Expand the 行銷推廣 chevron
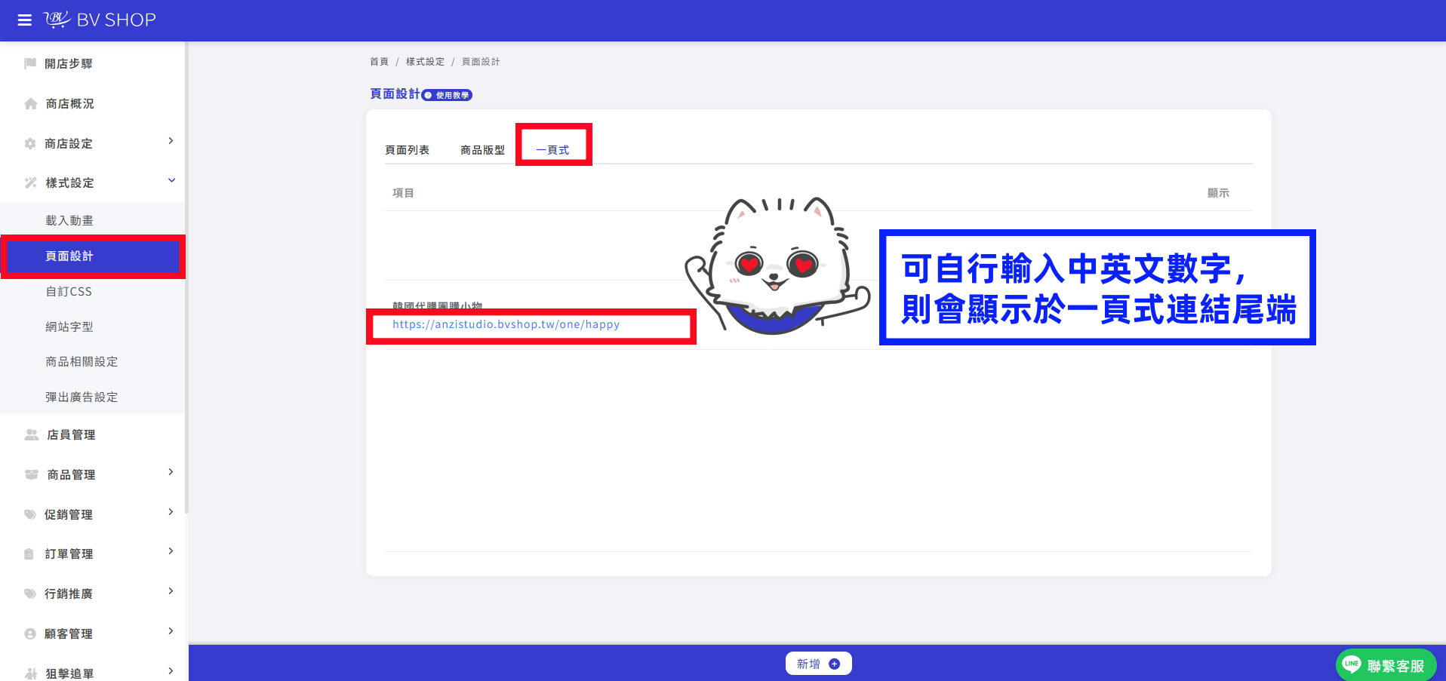This screenshot has height=681, width=1446. click(171, 591)
